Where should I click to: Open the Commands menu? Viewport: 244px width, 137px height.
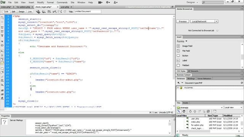[x=62, y=3]
